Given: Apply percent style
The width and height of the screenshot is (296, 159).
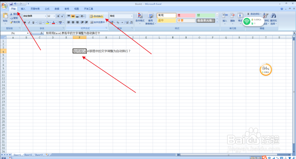Looking at the screenshot, I should pos(118,22).
